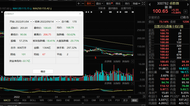The width and height of the screenshot is (190, 106).
Task: Zoom out chart with minus icon
Action: tap(83, 4)
